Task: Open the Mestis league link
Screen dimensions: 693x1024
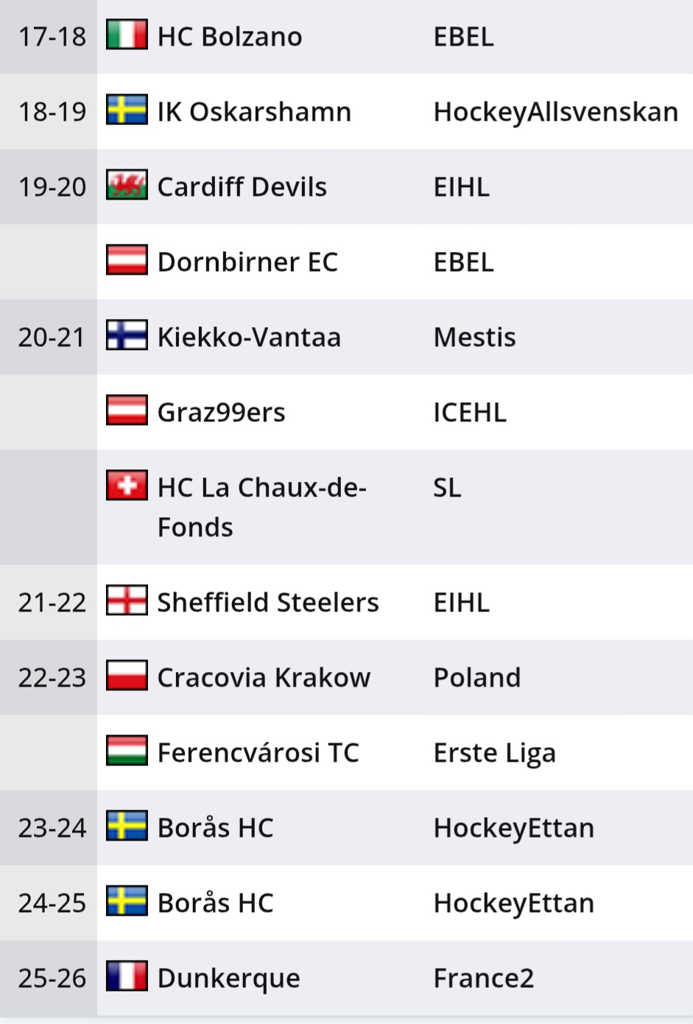Action: (x=474, y=337)
